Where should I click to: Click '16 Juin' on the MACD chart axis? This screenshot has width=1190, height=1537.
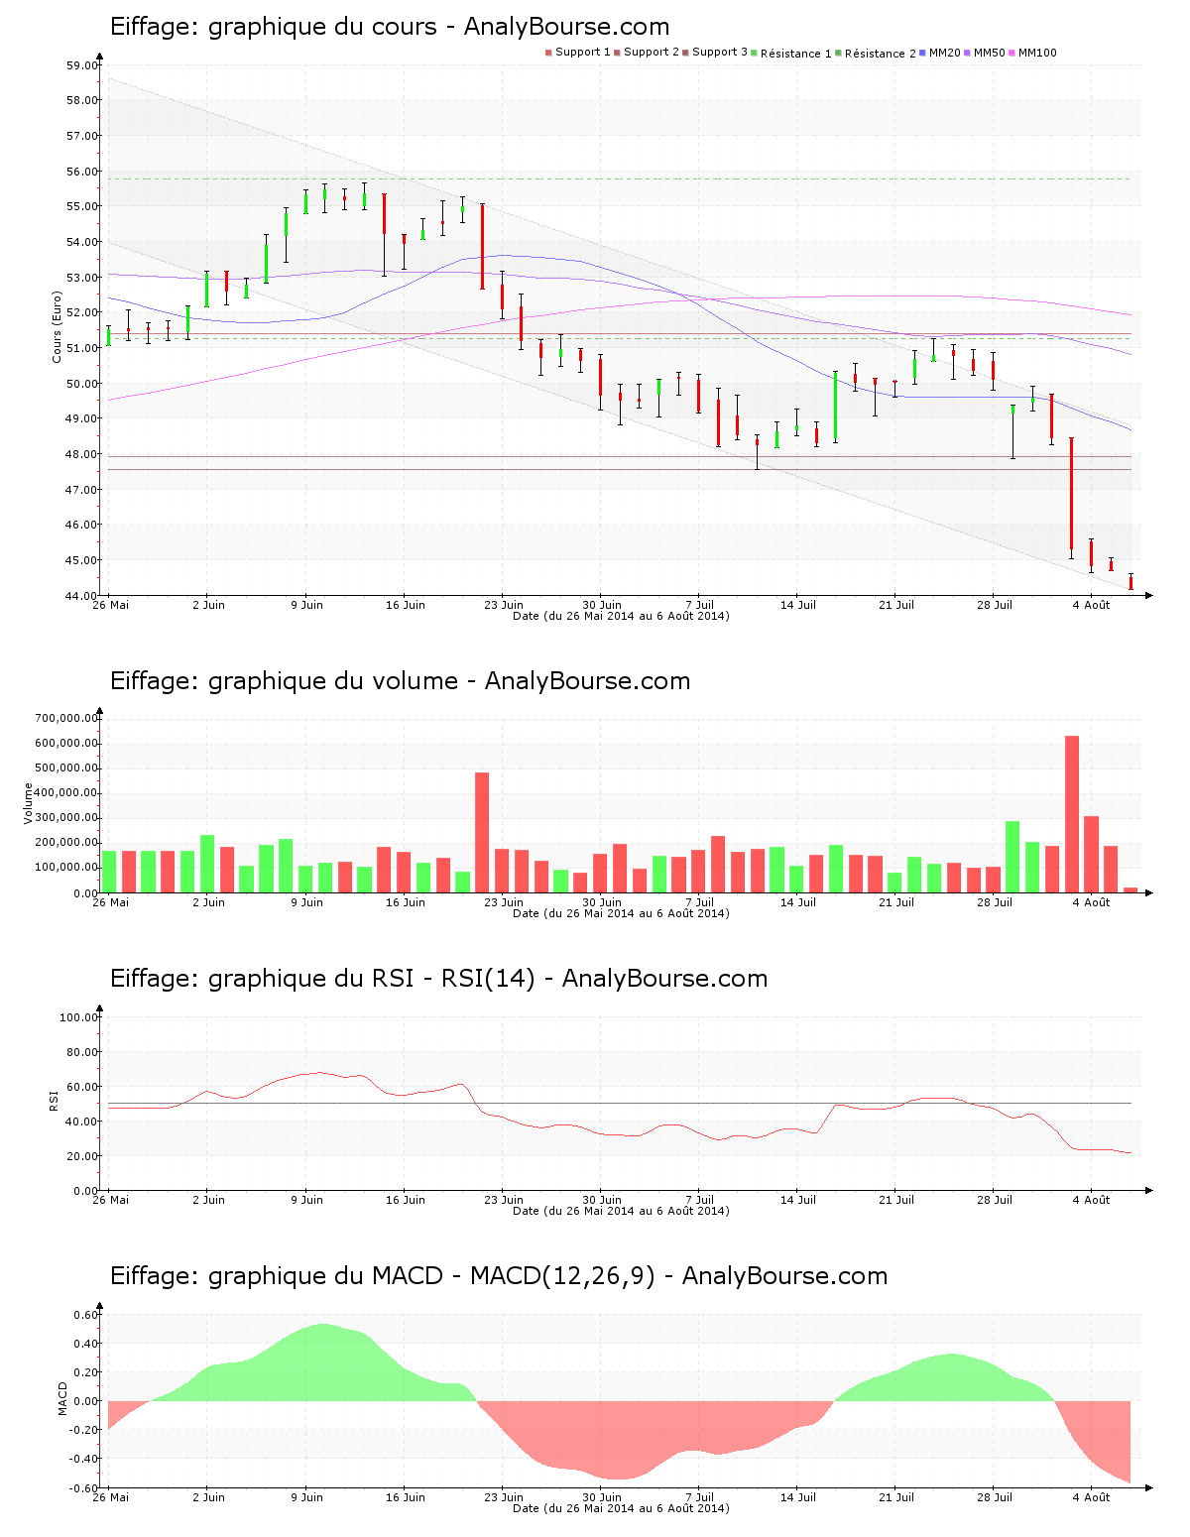[406, 1497]
